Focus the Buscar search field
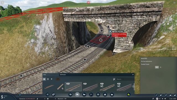This screenshot has width=177, height=100. coord(125,79)
